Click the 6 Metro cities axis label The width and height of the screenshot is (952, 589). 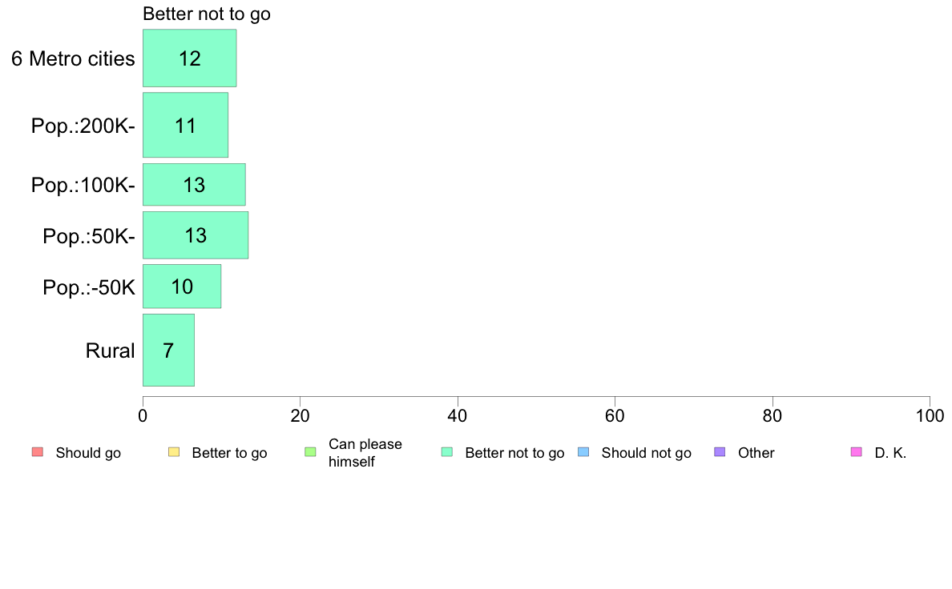click(x=73, y=59)
